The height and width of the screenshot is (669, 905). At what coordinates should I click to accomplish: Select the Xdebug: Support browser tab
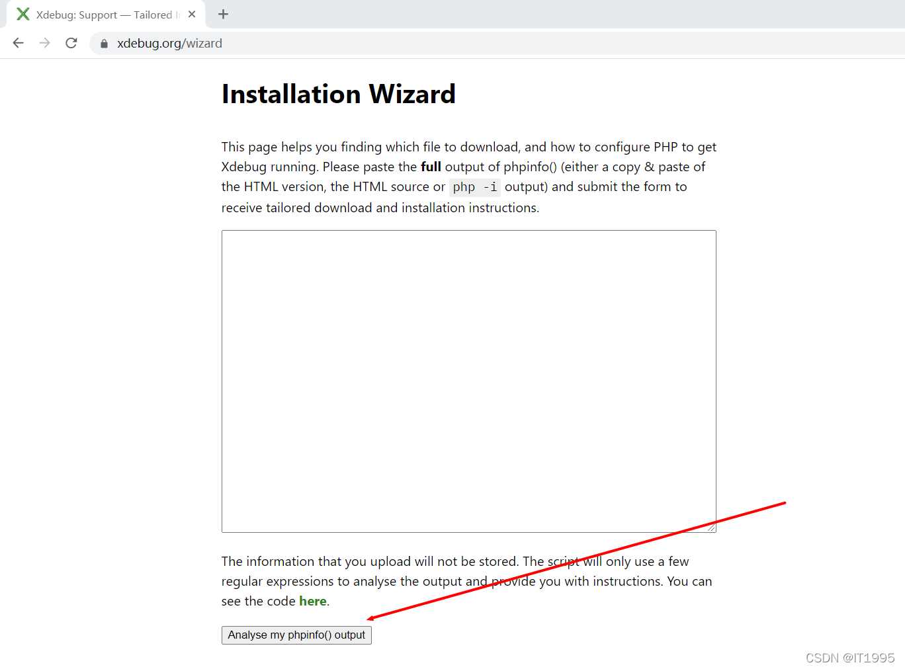[106, 14]
